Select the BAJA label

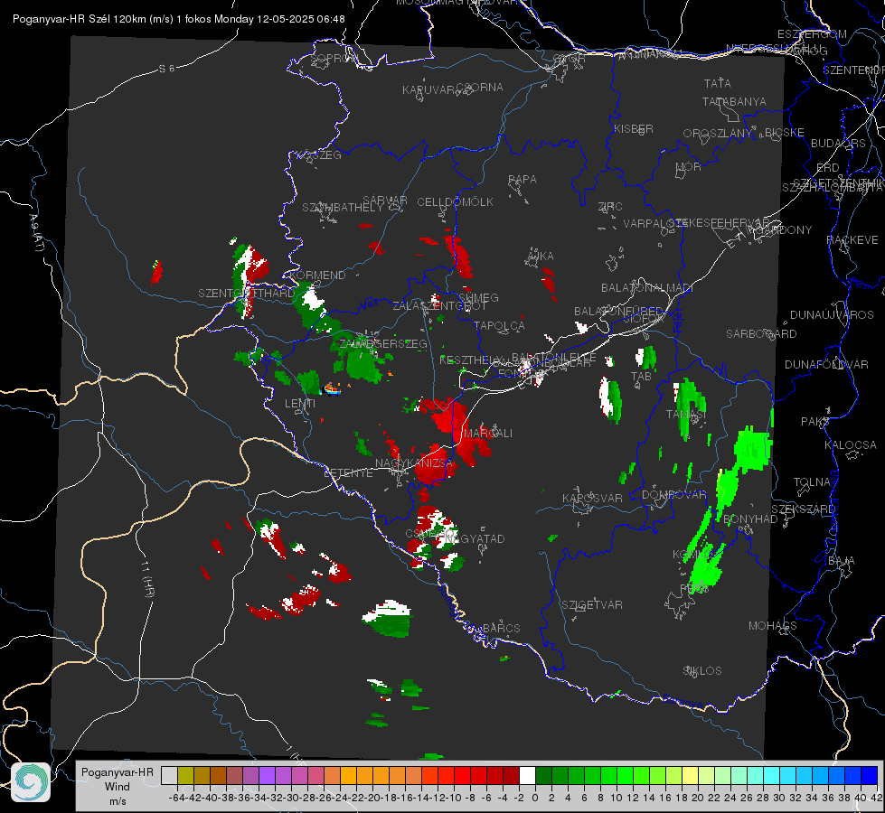point(842,561)
